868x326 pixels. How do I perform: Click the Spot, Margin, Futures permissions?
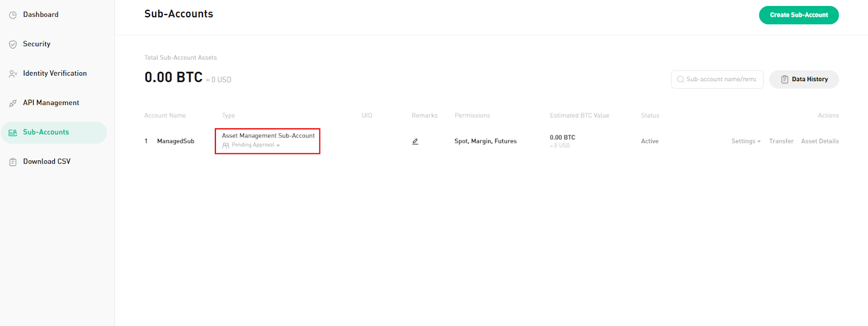pyautogui.click(x=486, y=141)
